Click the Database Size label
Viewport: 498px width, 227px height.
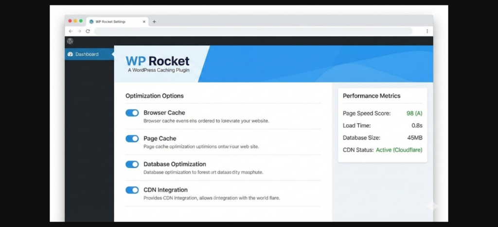361,138
